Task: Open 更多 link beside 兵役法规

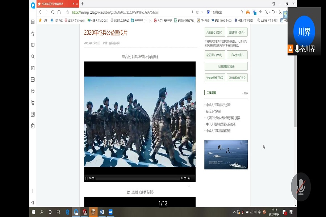Action: coord(245,93)
